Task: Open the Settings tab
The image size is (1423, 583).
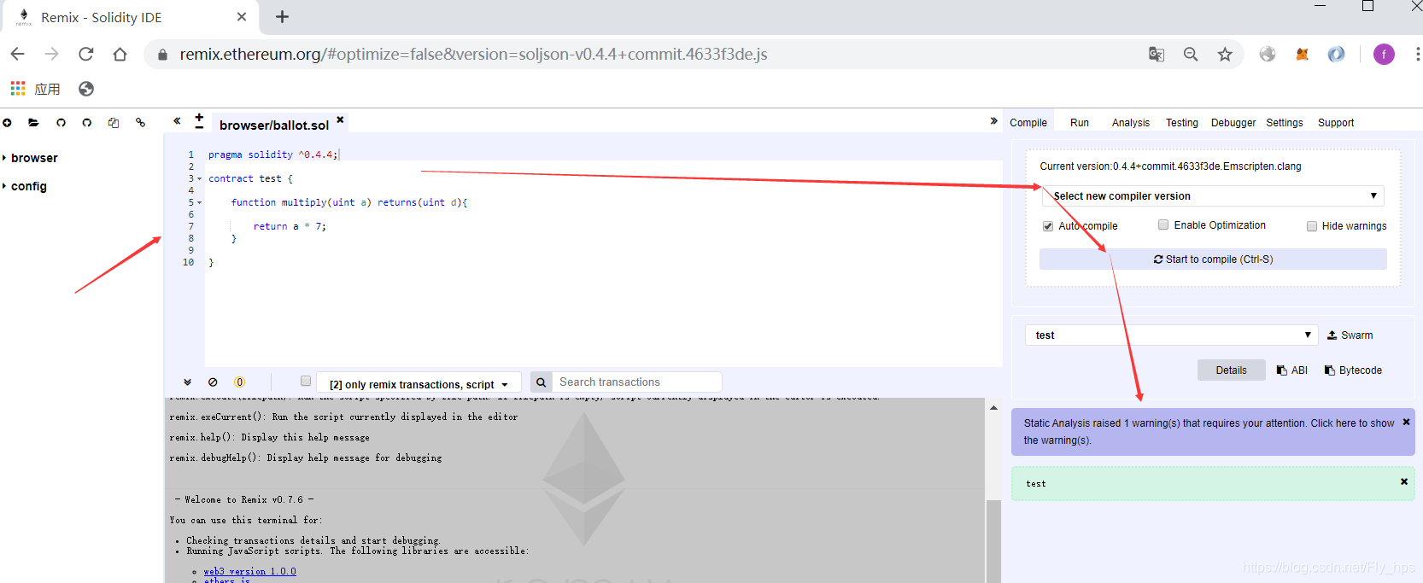Action: pyautogui.click(x=1285, y=123)
